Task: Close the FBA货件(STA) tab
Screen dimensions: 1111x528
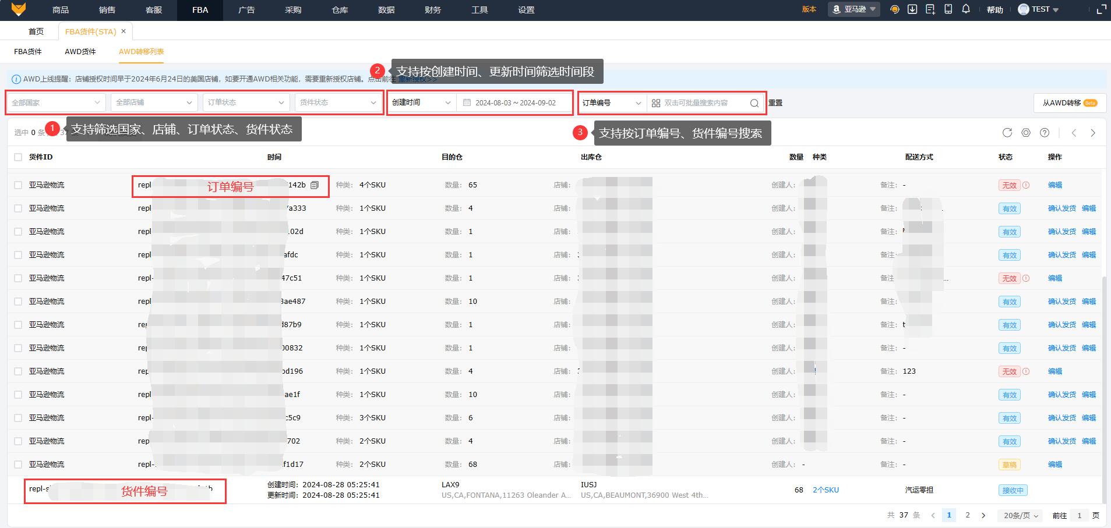Action: (124, 31)
